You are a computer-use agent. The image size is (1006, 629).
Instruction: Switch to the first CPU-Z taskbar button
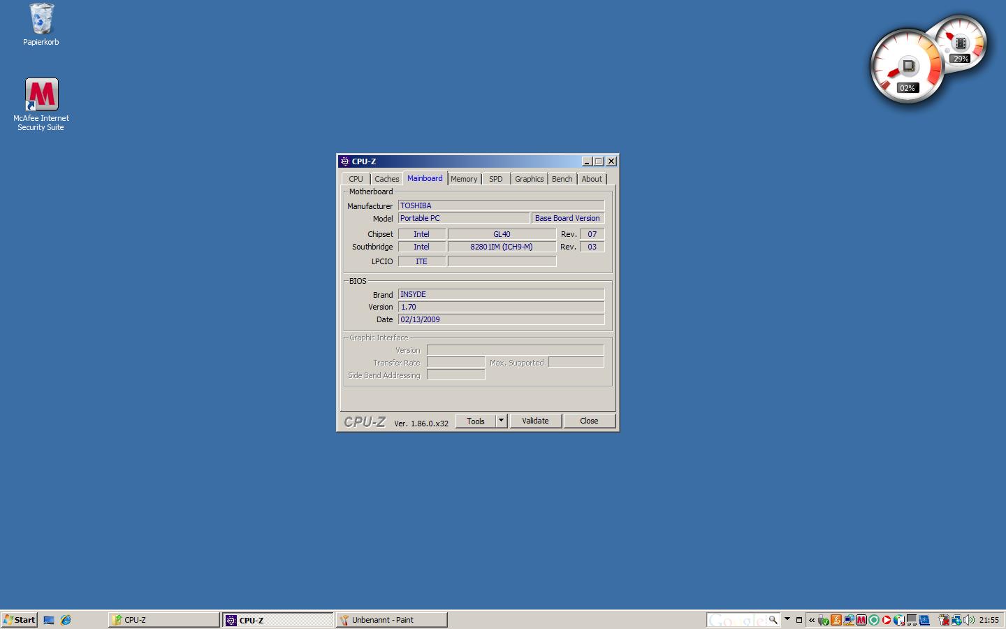pyautogui.click(x=164, y=620)
